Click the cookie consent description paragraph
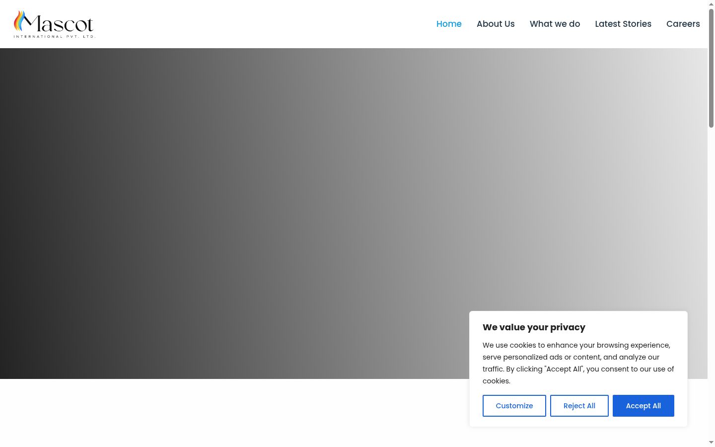Viewport: 715px width, 447px height. (578, 363)
